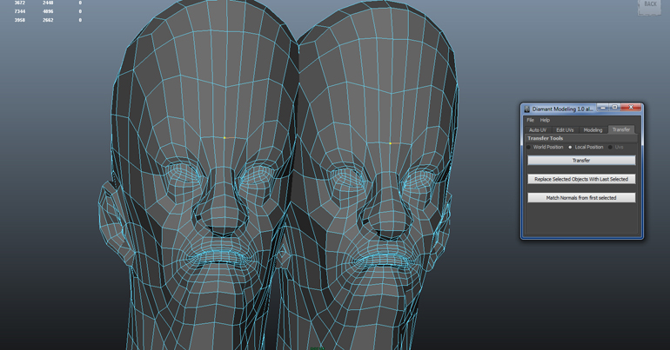Open the Modeling tab
The image size is (670, 350).
[593, 129]
